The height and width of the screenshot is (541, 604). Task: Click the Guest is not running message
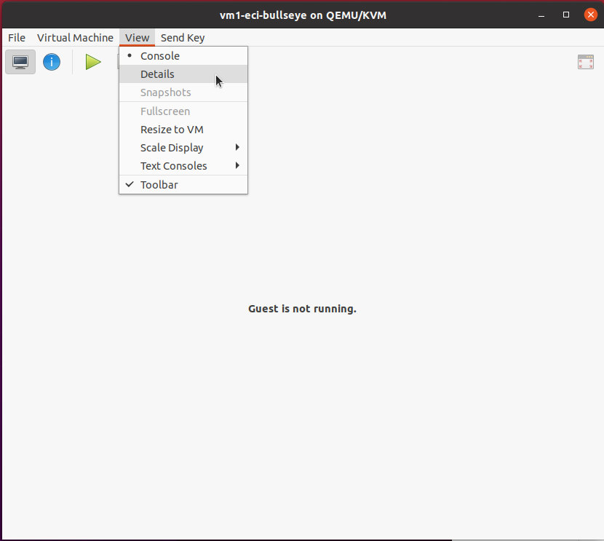point(303,309)
